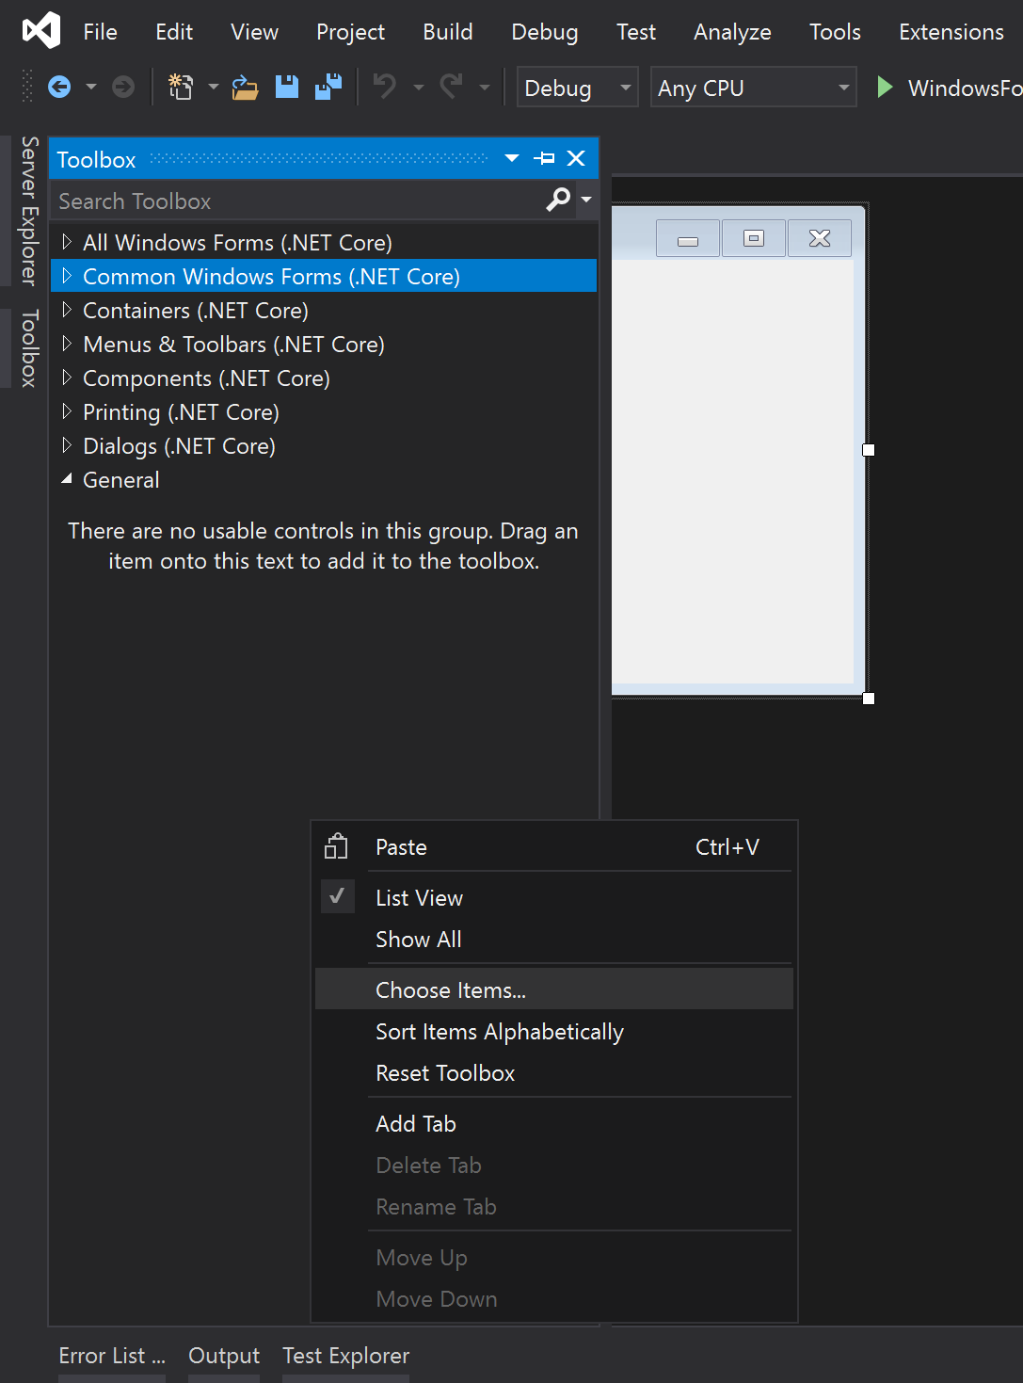Select Paste from the context menu
Screen dimensions: 1023x1383
tap(554, 846)
